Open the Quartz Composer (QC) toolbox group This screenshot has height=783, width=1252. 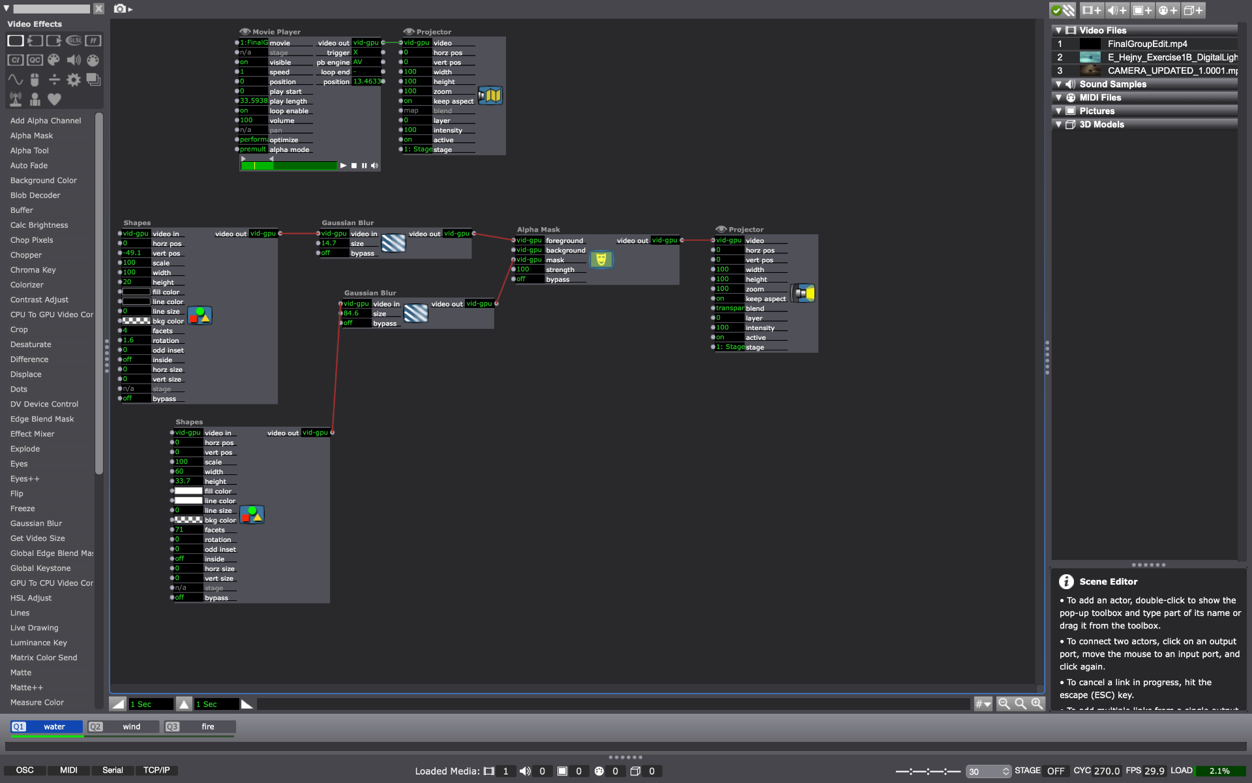35,60
